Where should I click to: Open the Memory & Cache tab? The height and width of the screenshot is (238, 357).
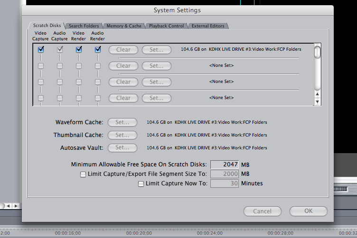pos(124,26)
